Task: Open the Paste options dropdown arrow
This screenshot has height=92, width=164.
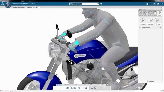Action: 77,88
